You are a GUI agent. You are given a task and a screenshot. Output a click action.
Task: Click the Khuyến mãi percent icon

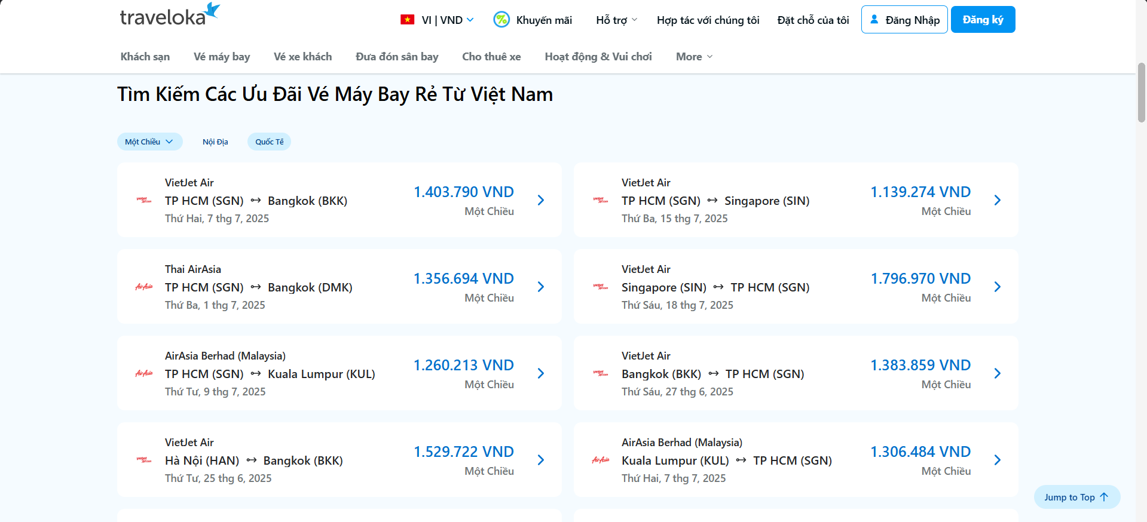501,20
